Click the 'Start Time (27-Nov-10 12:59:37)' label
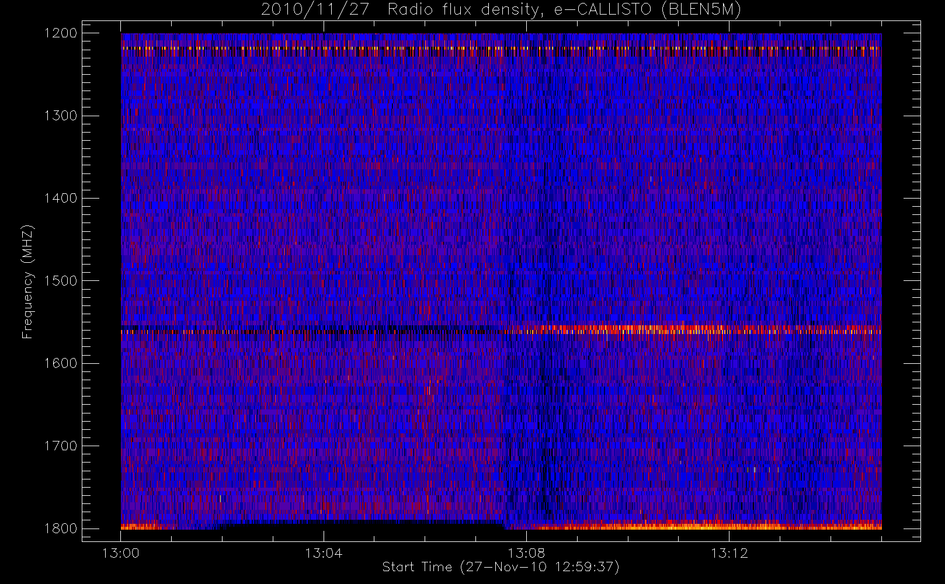Viewport: 945px width, 584px height. click(501, 567)
